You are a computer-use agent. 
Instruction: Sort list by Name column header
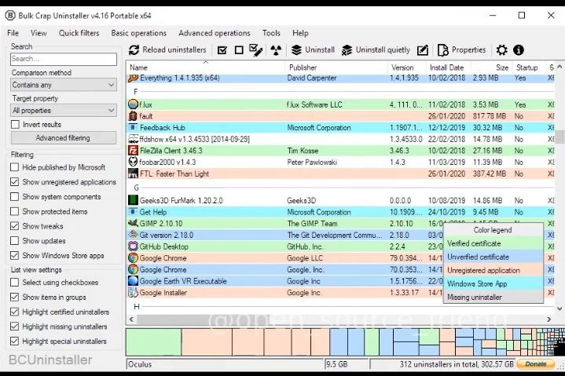205,68
